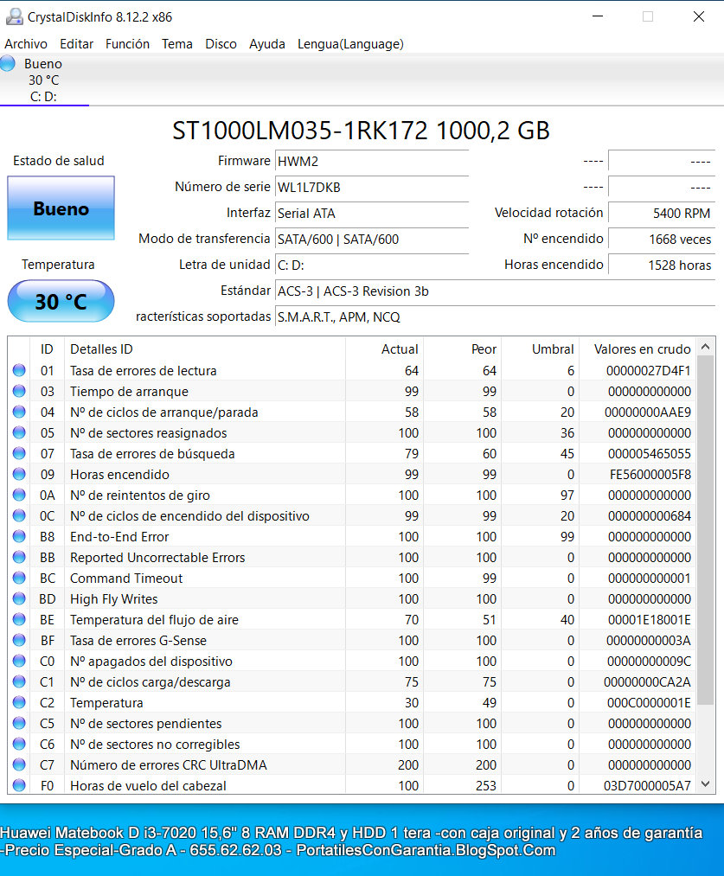This screenshot has width=724, height=876.
Task: Click the power-on count field 1668 veces
Action: coord(662,240)
